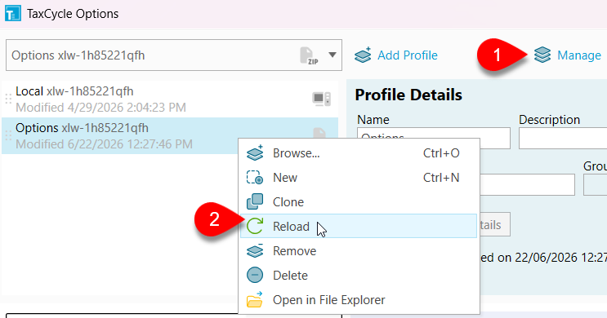Click the profile selector combo box text
The image size is (607, 318).
coord(78,55)
